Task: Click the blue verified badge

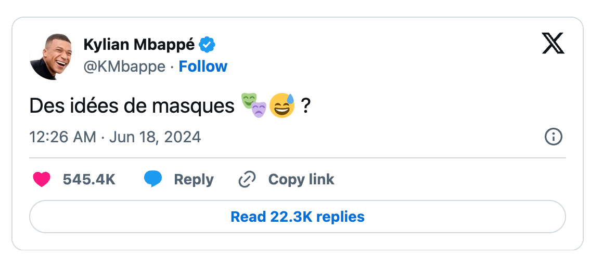Action: point(208,45)
